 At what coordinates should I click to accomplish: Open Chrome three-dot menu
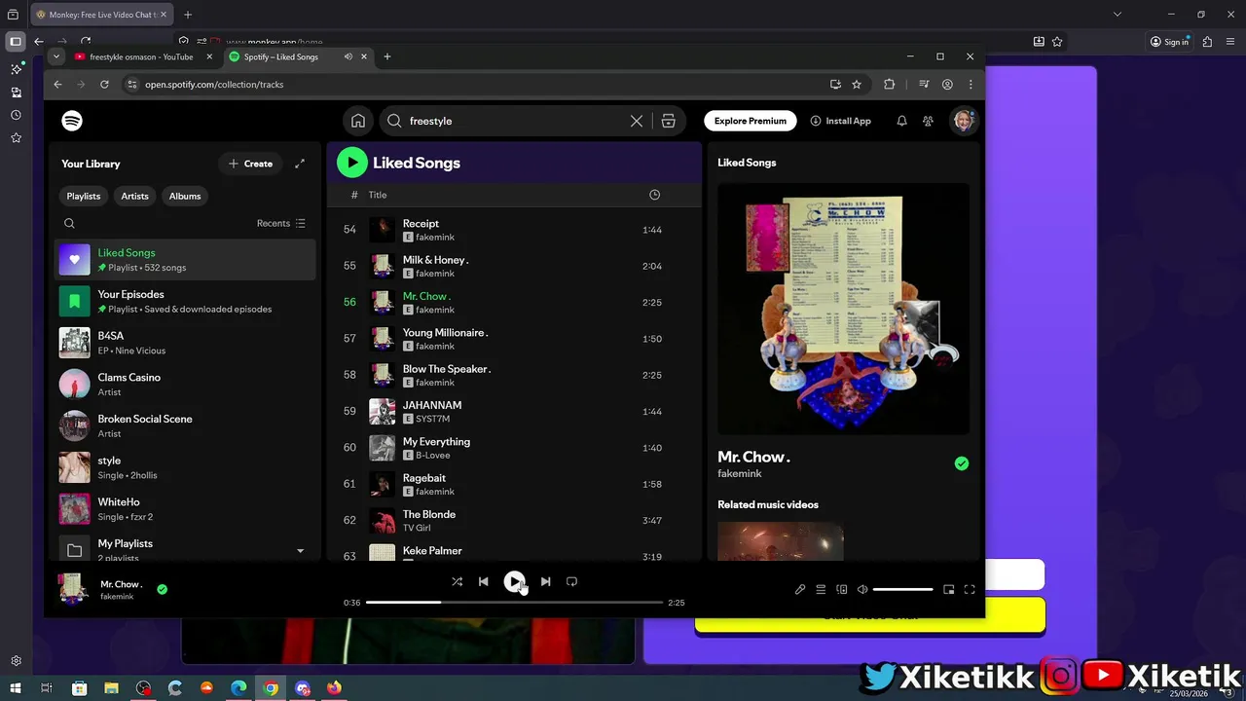click(971, 85)
